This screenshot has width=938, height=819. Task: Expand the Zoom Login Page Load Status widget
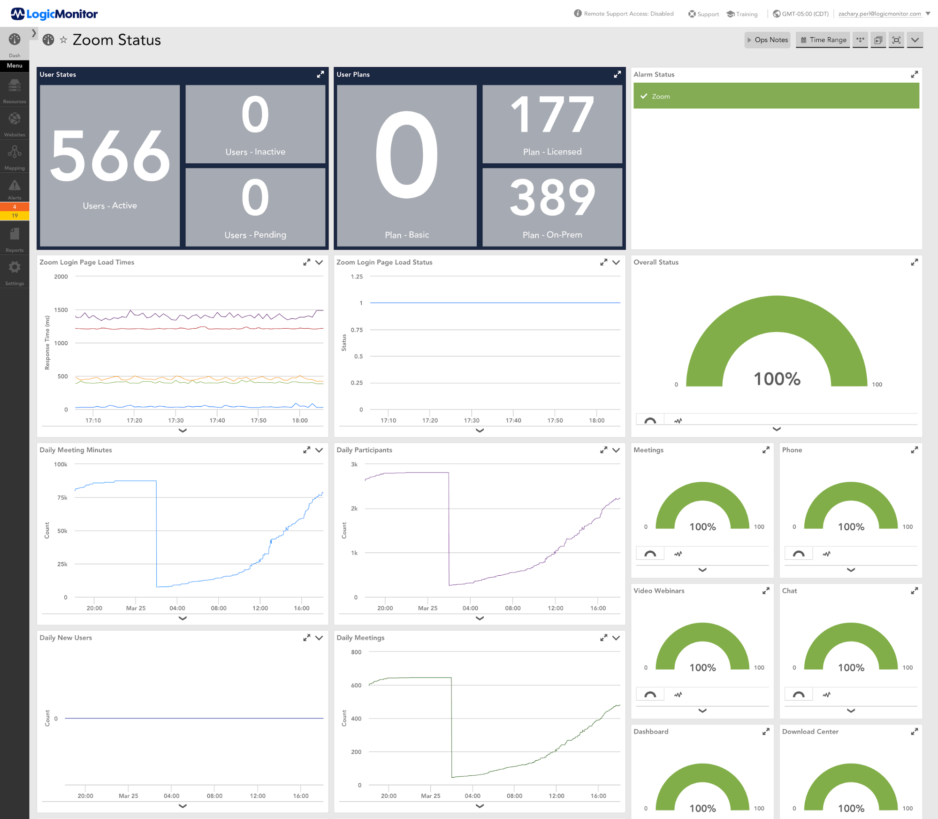(603, 262)
